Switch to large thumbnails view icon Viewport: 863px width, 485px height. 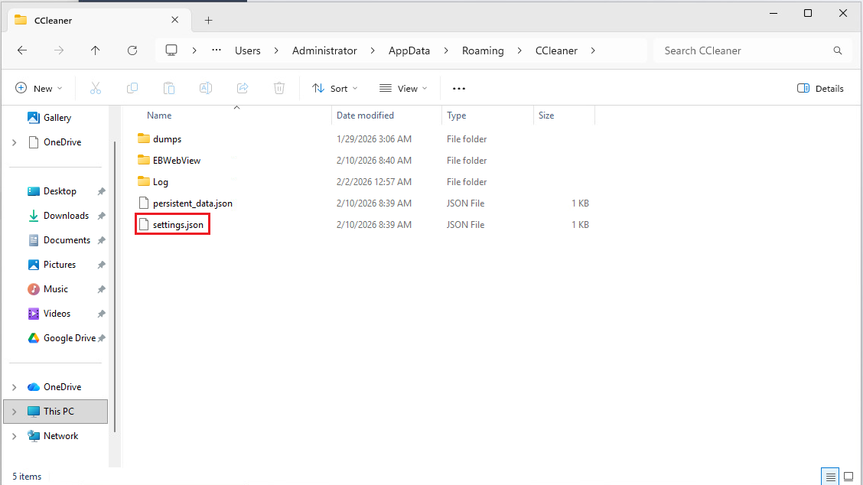click(x=848, y=477)
